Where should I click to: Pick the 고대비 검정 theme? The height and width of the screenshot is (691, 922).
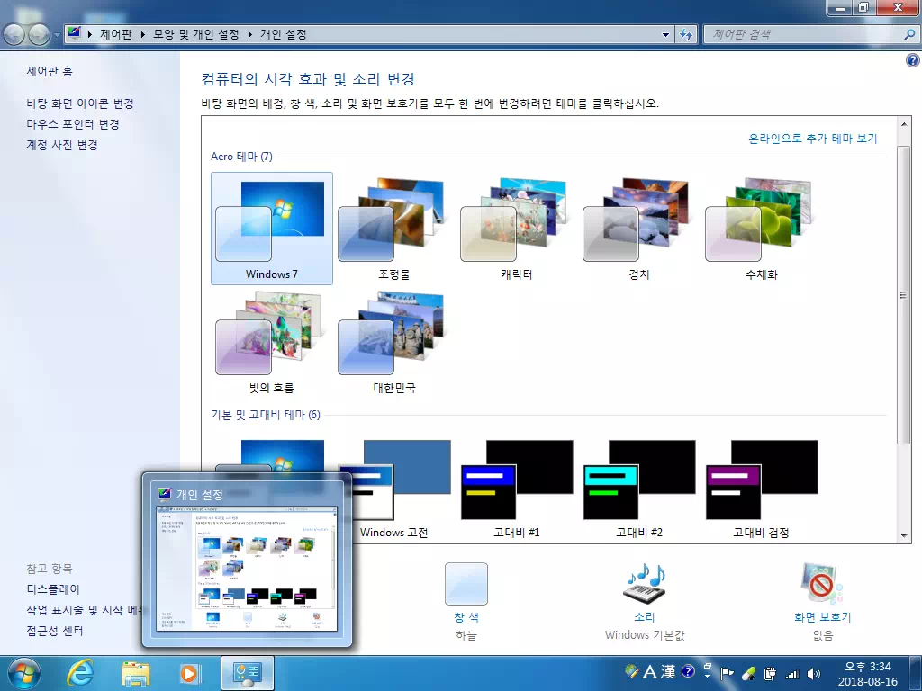(761, 489)
